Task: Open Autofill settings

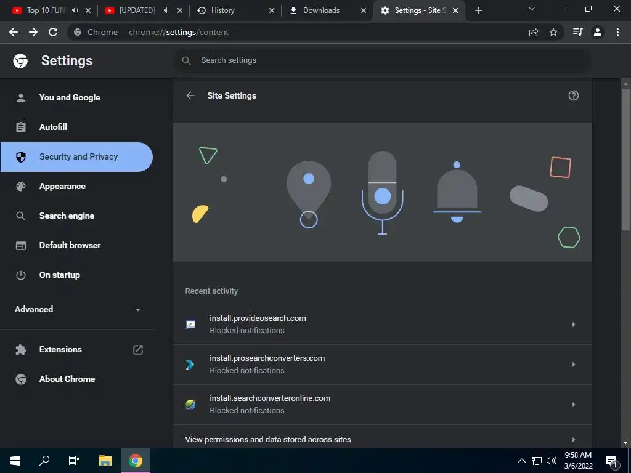Action: (53, 127)
